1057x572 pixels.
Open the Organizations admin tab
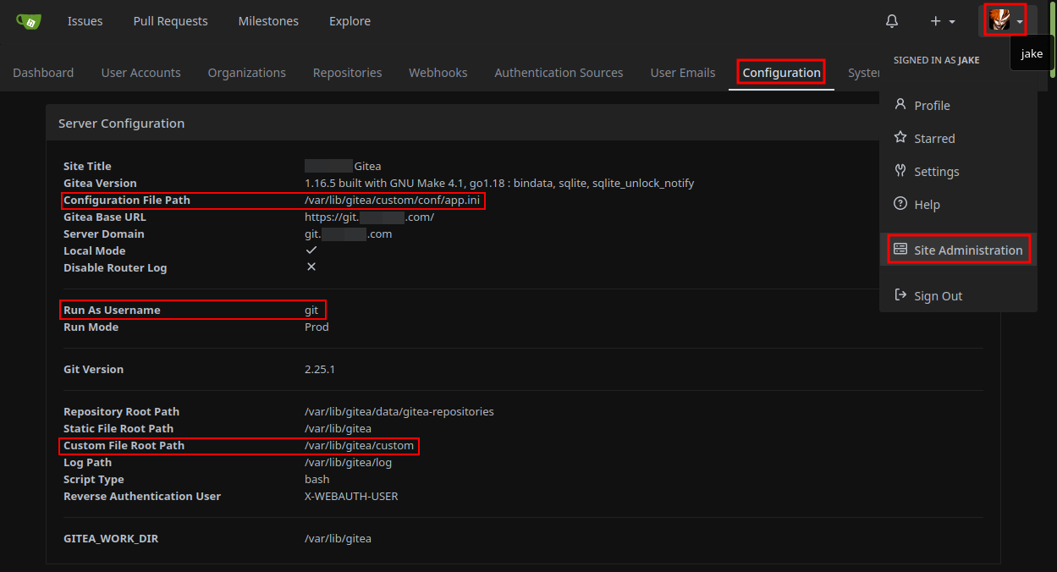[247, 73]
